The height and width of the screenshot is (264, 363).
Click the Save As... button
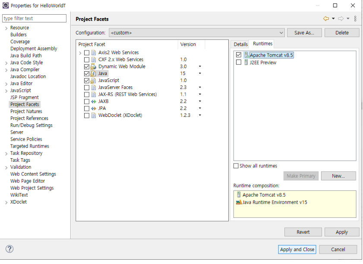[304, 33]
